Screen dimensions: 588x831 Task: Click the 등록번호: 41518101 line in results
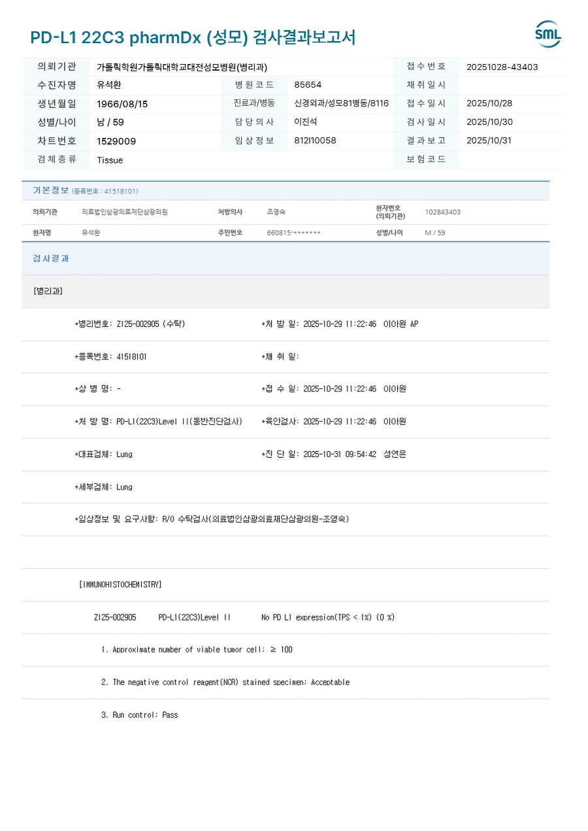pos(110,356)
